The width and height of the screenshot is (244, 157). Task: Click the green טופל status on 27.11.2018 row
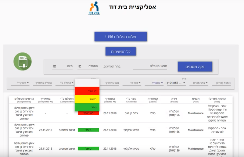click(x=88, y=130)
